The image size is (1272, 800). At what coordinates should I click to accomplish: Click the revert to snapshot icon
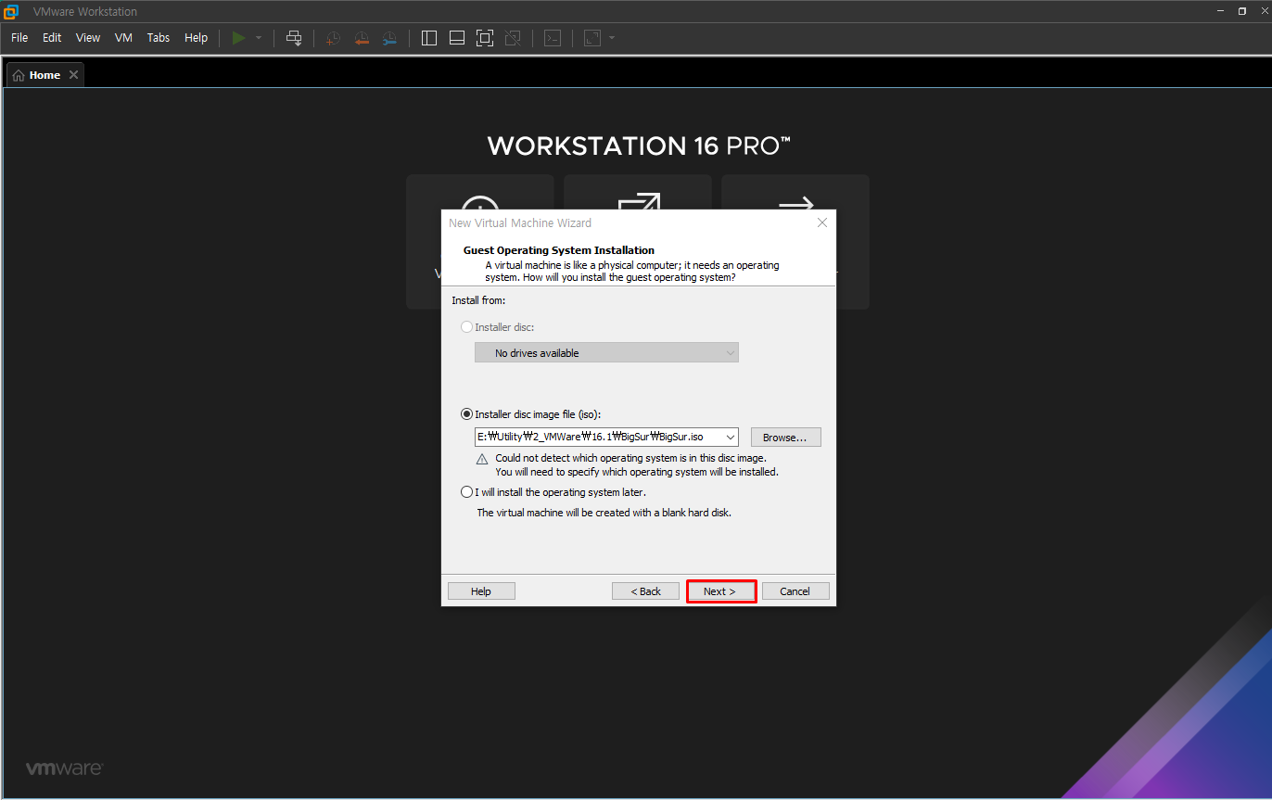[x=362, y=38]
